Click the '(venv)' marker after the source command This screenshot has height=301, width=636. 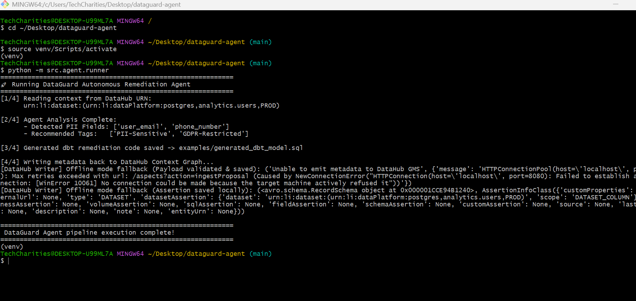point(12,56)
